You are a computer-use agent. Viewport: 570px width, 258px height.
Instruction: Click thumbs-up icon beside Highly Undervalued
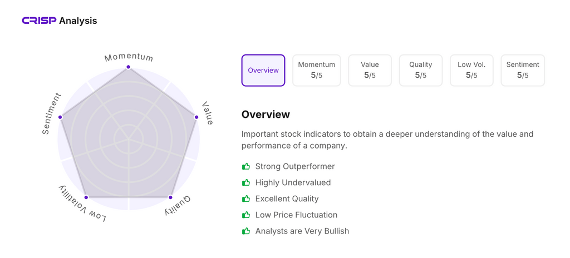[246, 182]
